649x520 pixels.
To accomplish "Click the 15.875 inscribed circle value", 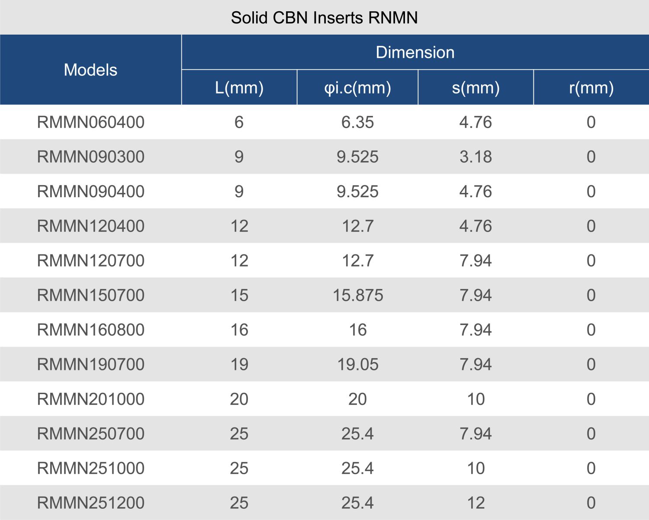I will click(x=358, y=295).
